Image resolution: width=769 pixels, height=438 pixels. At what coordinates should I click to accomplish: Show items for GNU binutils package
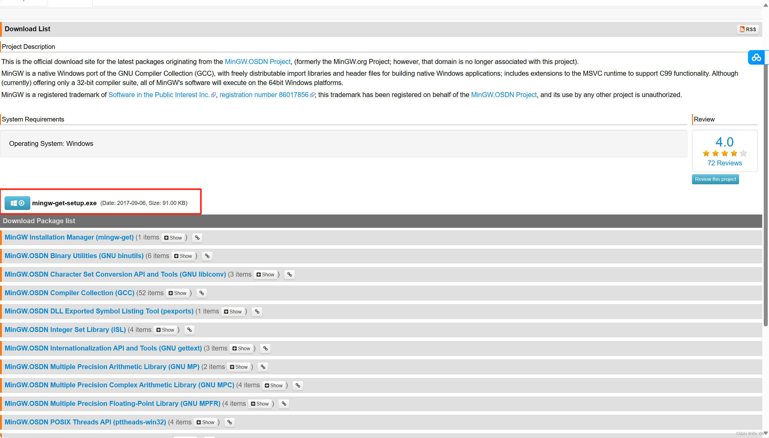(183, 256)
